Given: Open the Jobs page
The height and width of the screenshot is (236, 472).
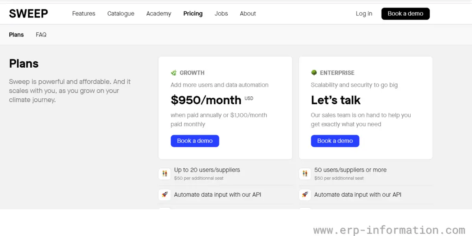Looking at the screenshot, I should tap(221, 13).
